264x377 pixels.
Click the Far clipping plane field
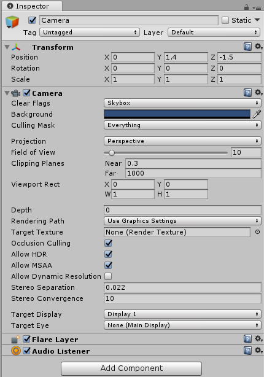point(193,173)
